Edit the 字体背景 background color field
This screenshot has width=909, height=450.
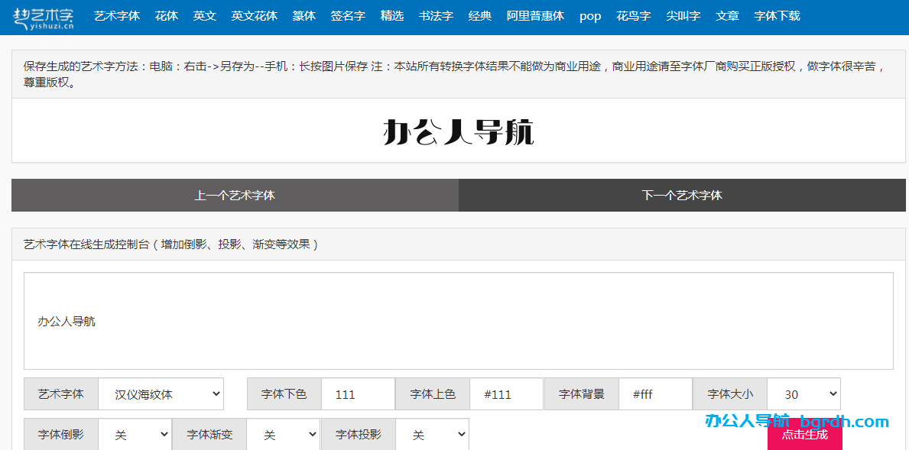tap(655, 393)
